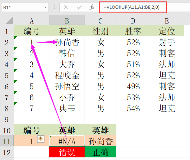Select row 9 header
Screen dimensions: 190x160
pos(7,119)
